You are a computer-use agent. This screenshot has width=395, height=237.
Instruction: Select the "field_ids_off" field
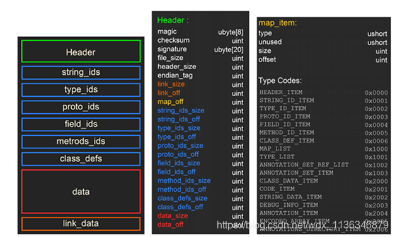coord(176,172)
